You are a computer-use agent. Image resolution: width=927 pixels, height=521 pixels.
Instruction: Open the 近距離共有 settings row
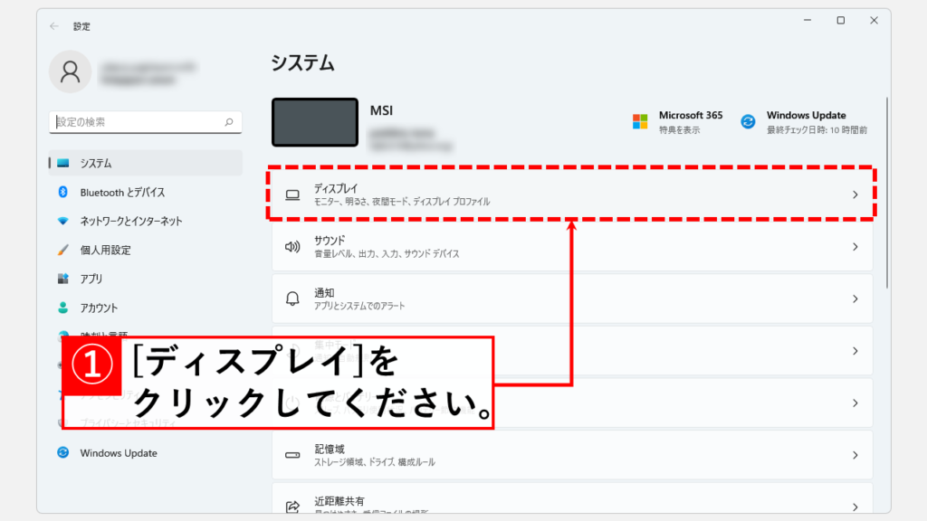coord(572,498)
